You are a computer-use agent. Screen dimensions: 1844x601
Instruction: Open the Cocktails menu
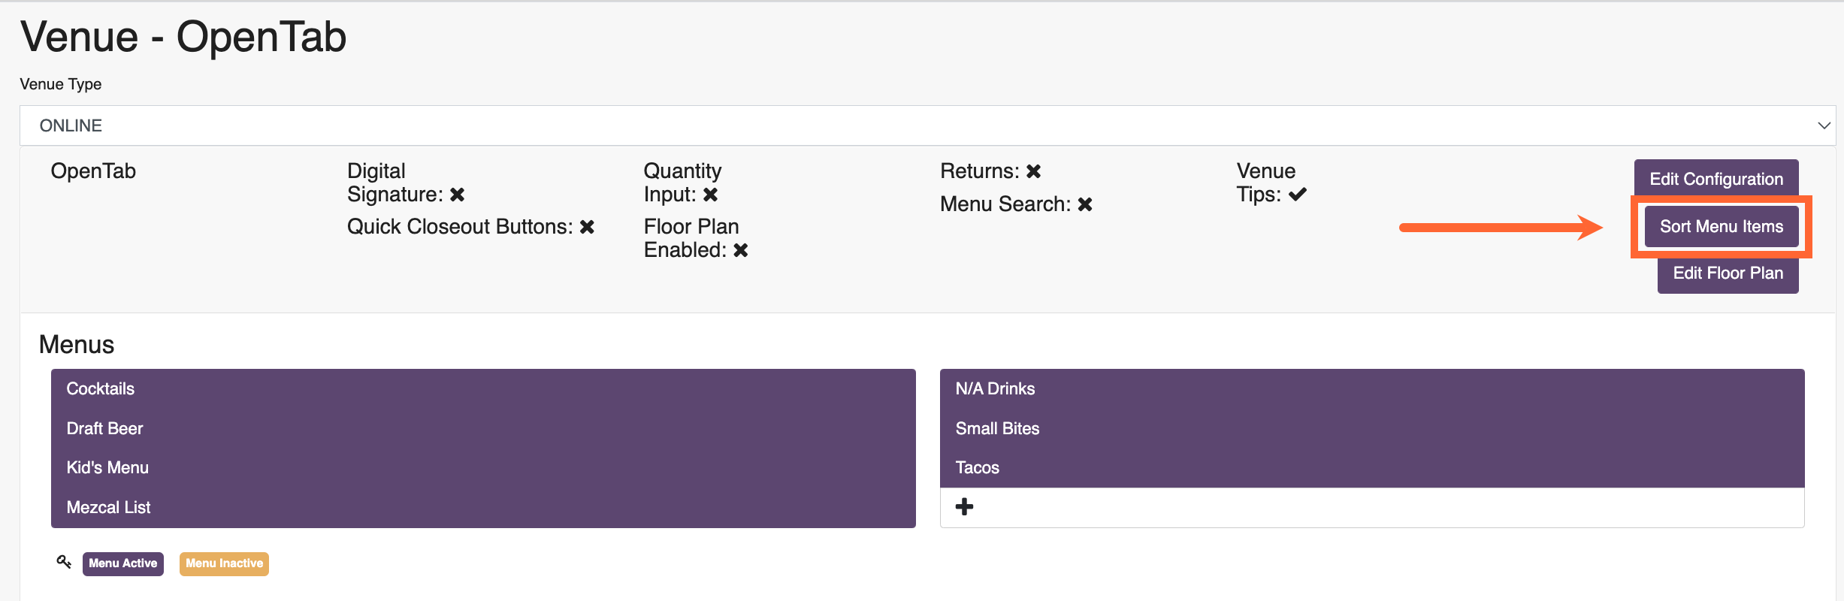coord(483,388)
